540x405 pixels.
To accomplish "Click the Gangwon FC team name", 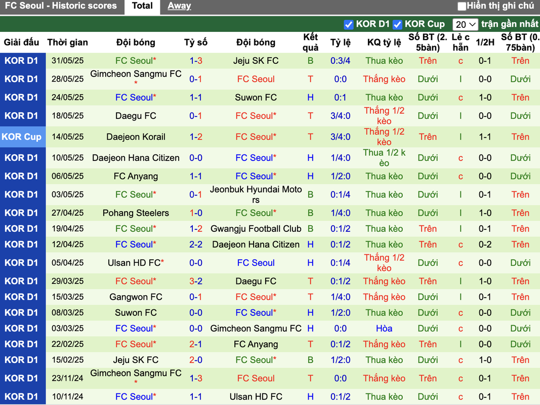I will pos(136,297).
